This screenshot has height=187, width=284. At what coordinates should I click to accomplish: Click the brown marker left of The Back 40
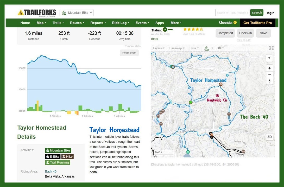[229, 114]
